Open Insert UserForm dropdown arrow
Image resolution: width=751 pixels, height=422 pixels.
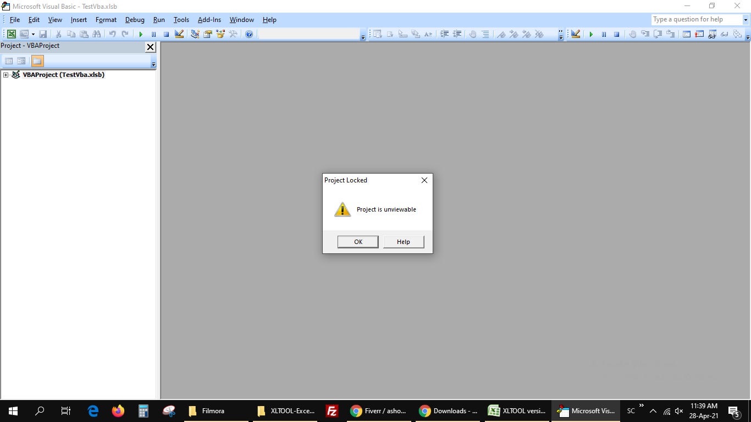(33, 34)
